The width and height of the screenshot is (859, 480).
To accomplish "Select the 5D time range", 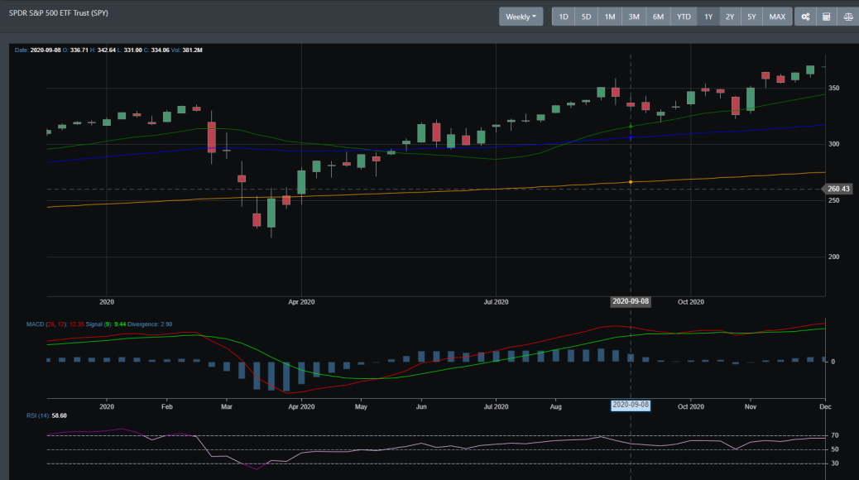I will (x=586, y=17).
